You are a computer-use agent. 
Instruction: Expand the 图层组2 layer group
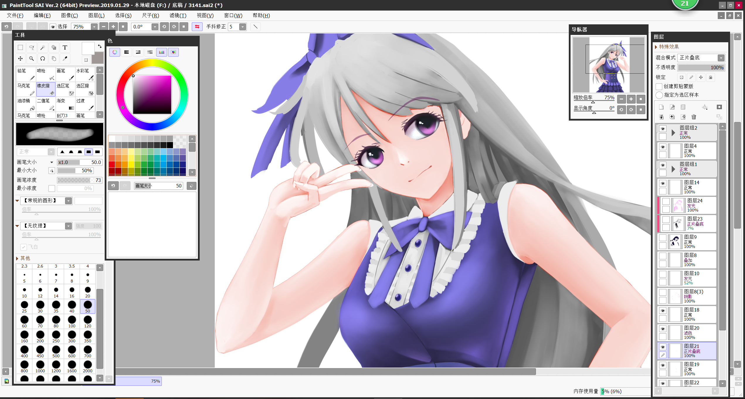tap(673, 133)
